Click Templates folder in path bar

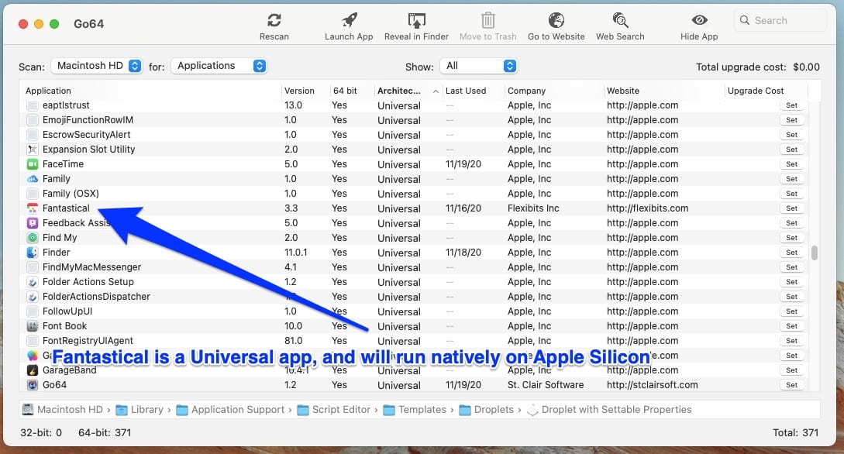415,409
